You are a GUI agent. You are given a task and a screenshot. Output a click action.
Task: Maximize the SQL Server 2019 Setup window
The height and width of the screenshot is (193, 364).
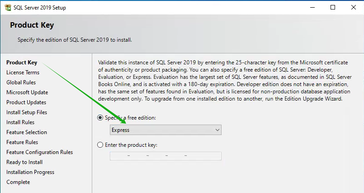tap(333, 7)
